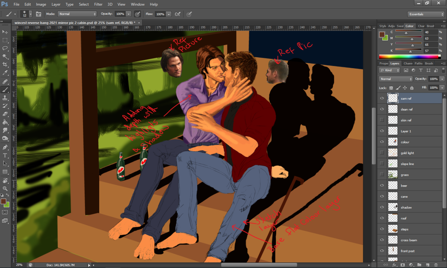Click the brush Opacity value field

click(x=120, y=14)
